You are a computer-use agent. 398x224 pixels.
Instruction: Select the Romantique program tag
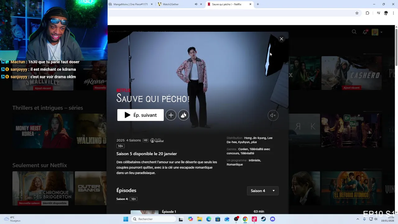point(235,165)
